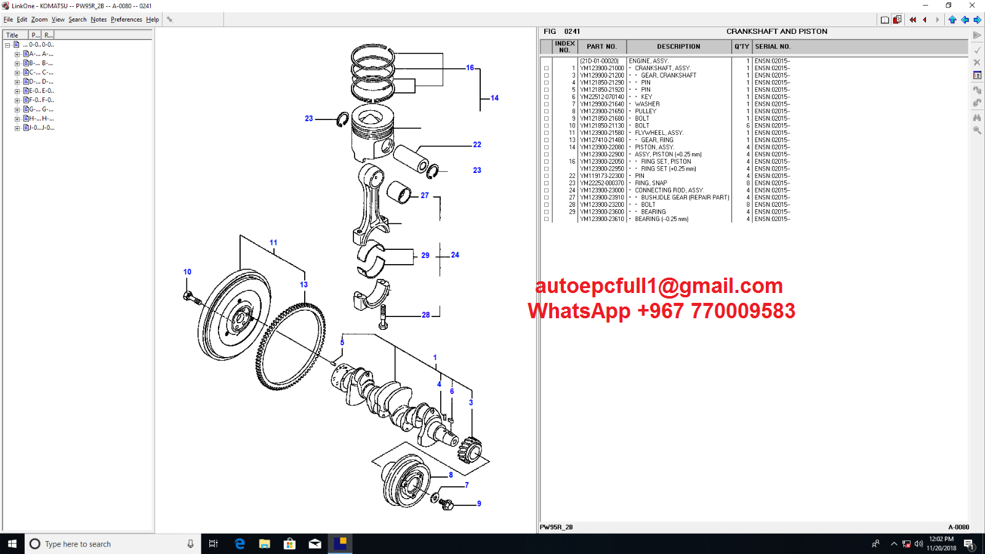Click callout 16 for piston rings in diagram
The height and width of the screenshot is (554, 985).
tap(470, 68)
